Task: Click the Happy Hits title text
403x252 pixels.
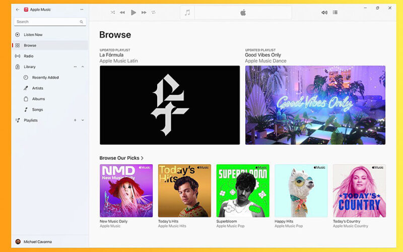Action: [284, 221]
